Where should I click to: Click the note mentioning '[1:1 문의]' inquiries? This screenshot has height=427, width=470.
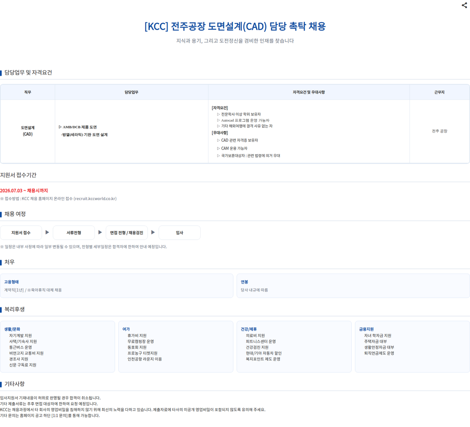50,416
